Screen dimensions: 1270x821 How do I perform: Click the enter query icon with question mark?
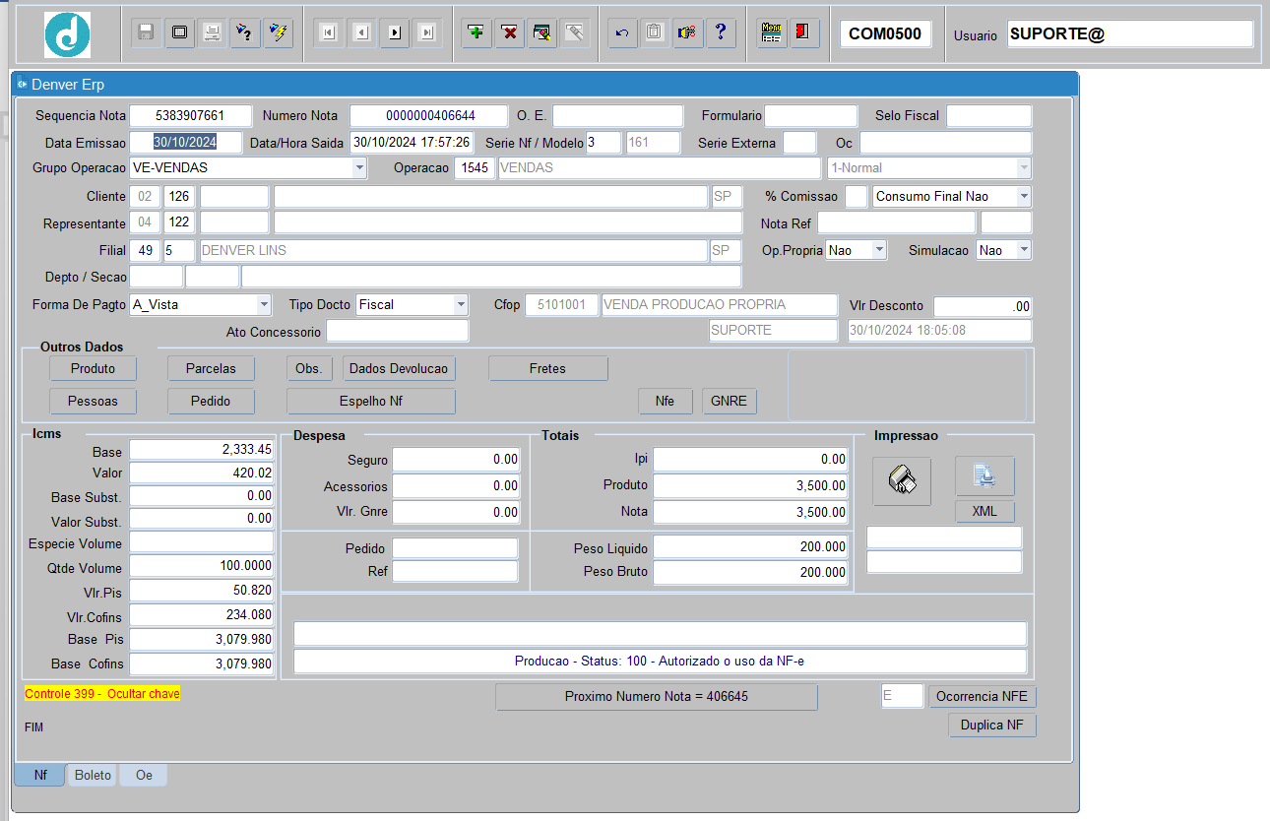point(245,32)
